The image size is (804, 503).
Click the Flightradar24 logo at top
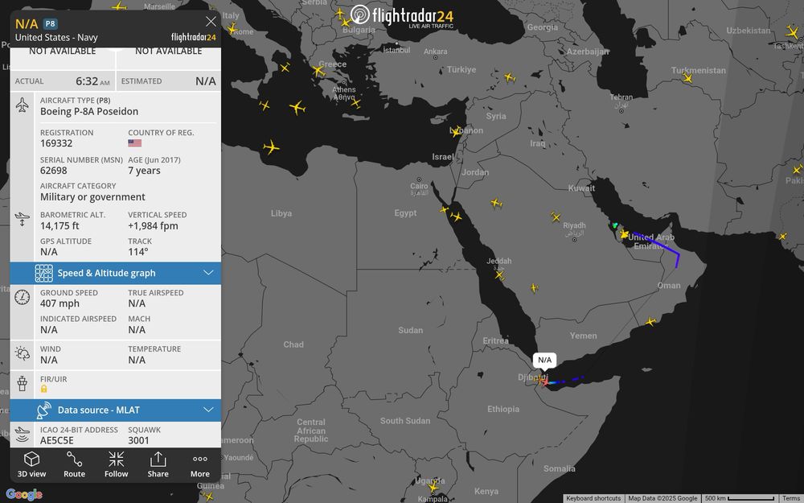coord(402,16)
